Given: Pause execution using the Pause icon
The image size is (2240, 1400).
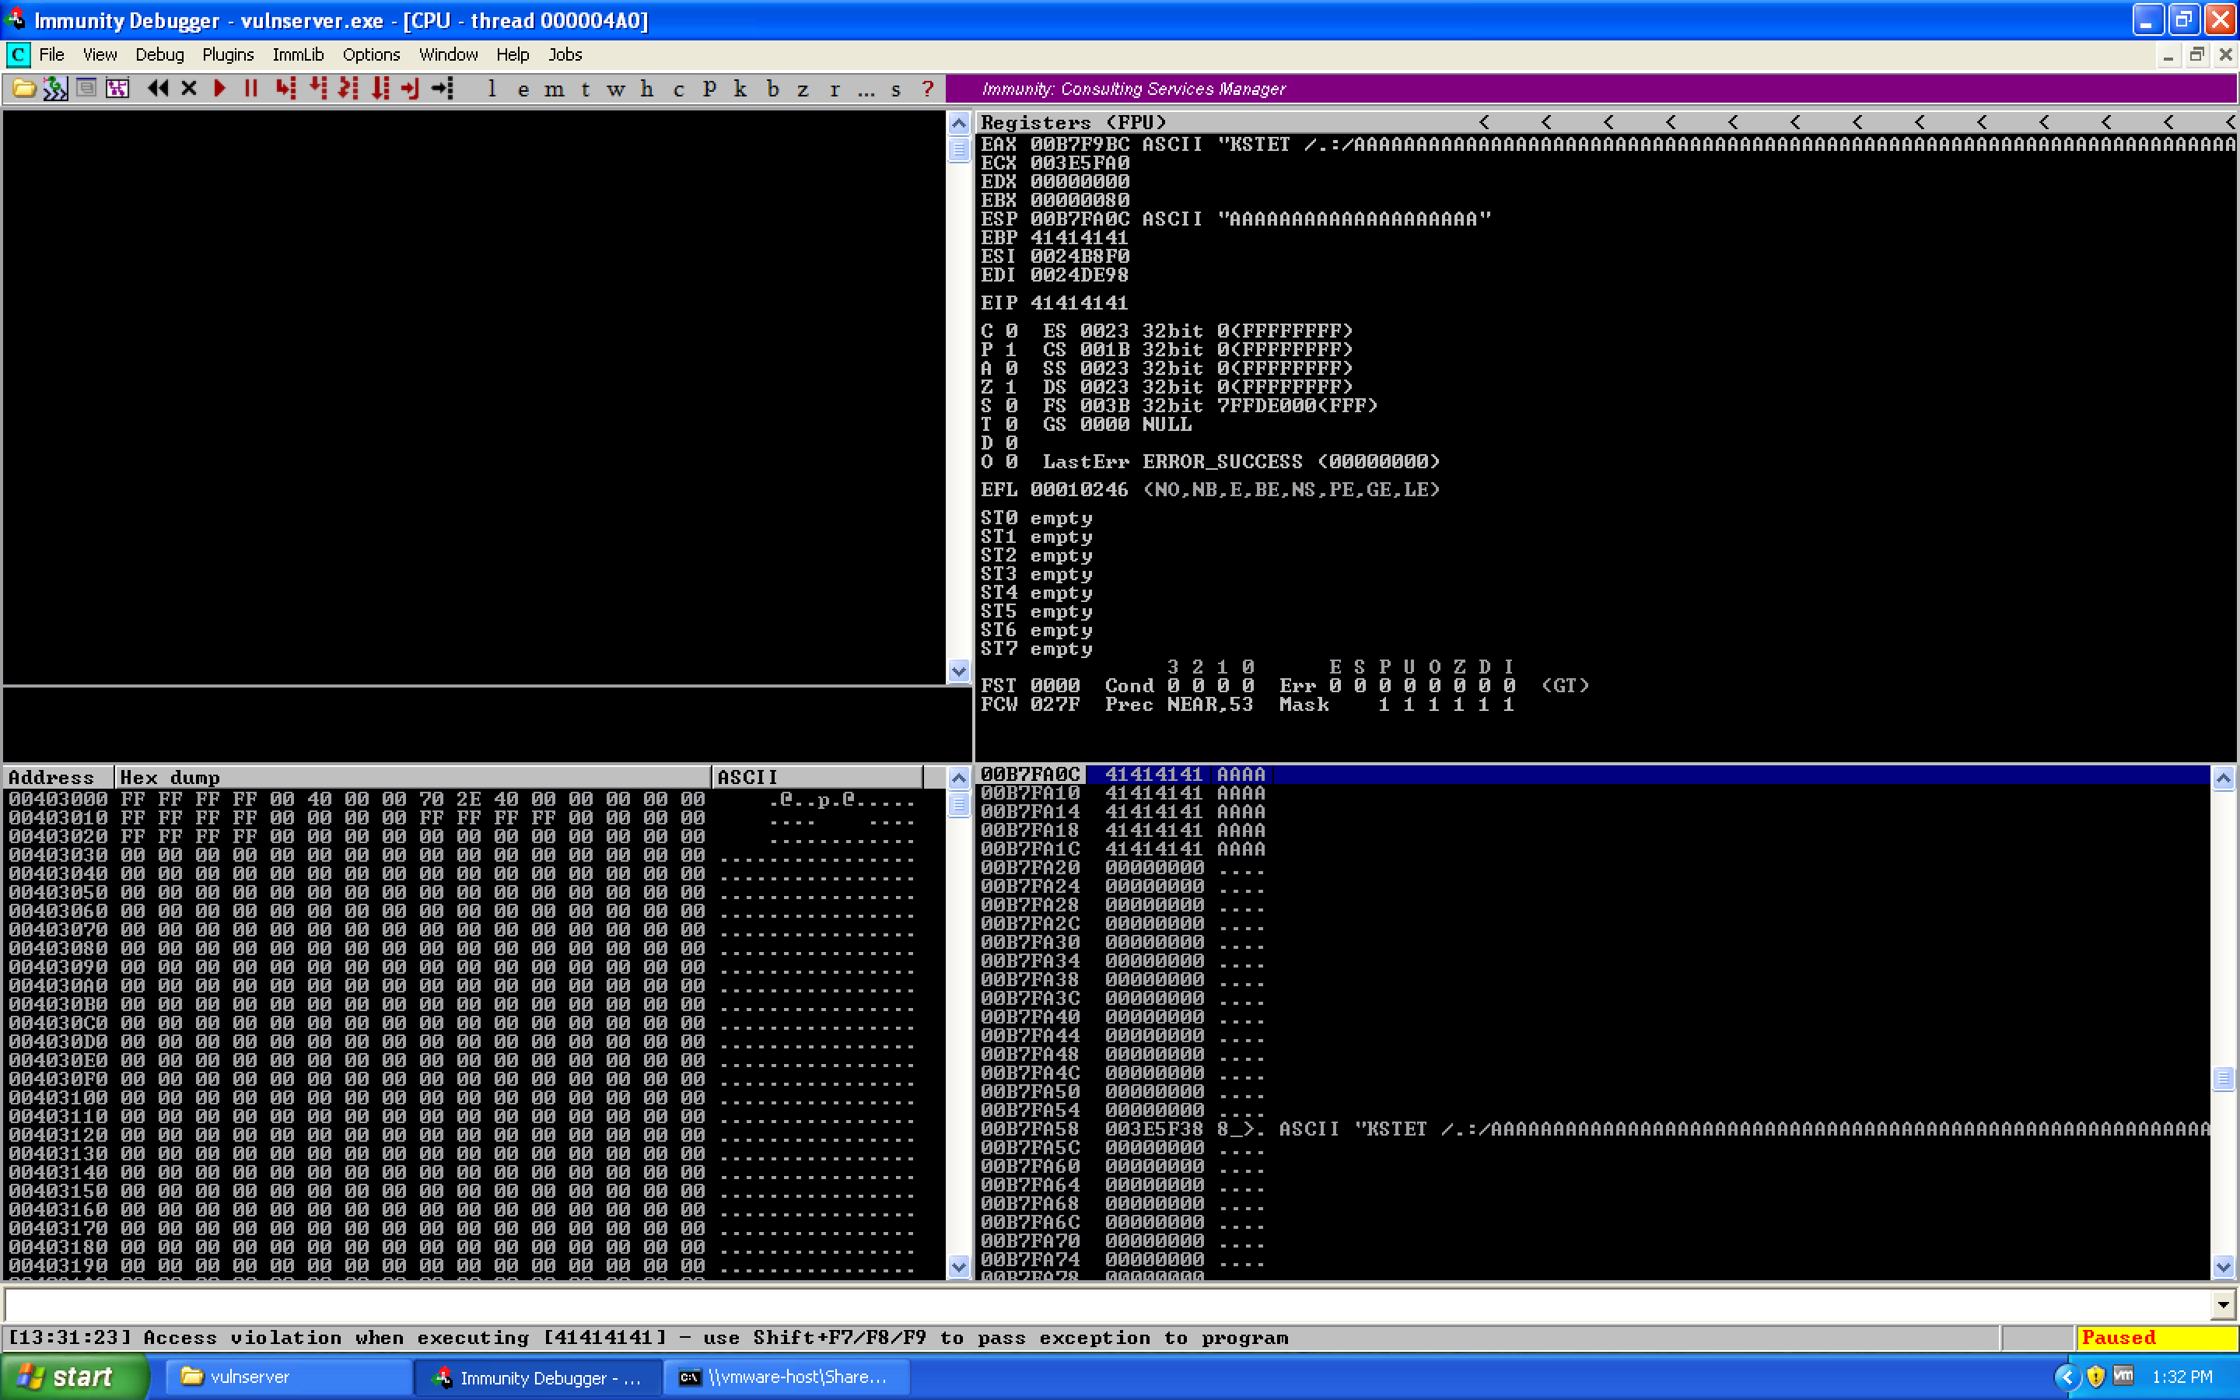Looking at the screenshot, I should 251,89.
